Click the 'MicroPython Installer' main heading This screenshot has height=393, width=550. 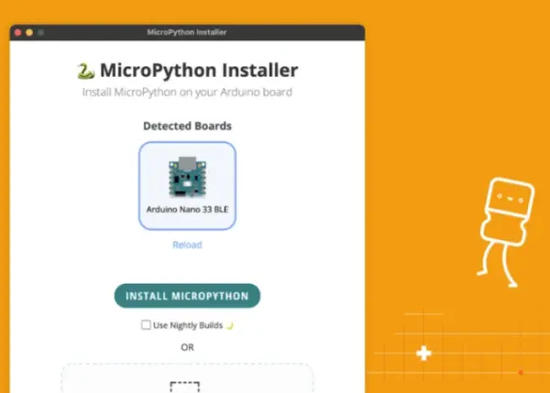click(x=199, y=71)
